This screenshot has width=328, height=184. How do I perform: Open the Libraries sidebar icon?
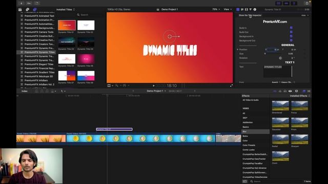[20, 10]
